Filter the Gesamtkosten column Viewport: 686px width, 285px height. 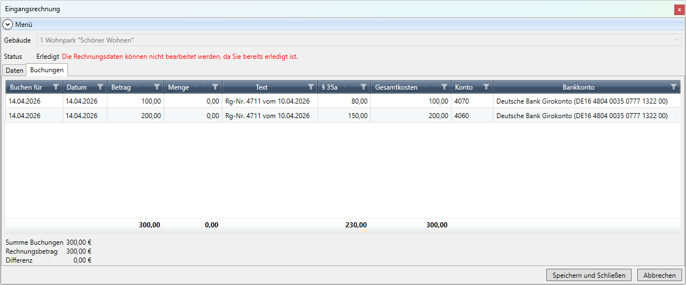click(444, 87)
